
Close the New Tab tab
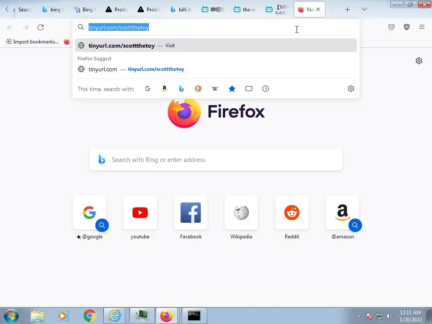[318, 9]
